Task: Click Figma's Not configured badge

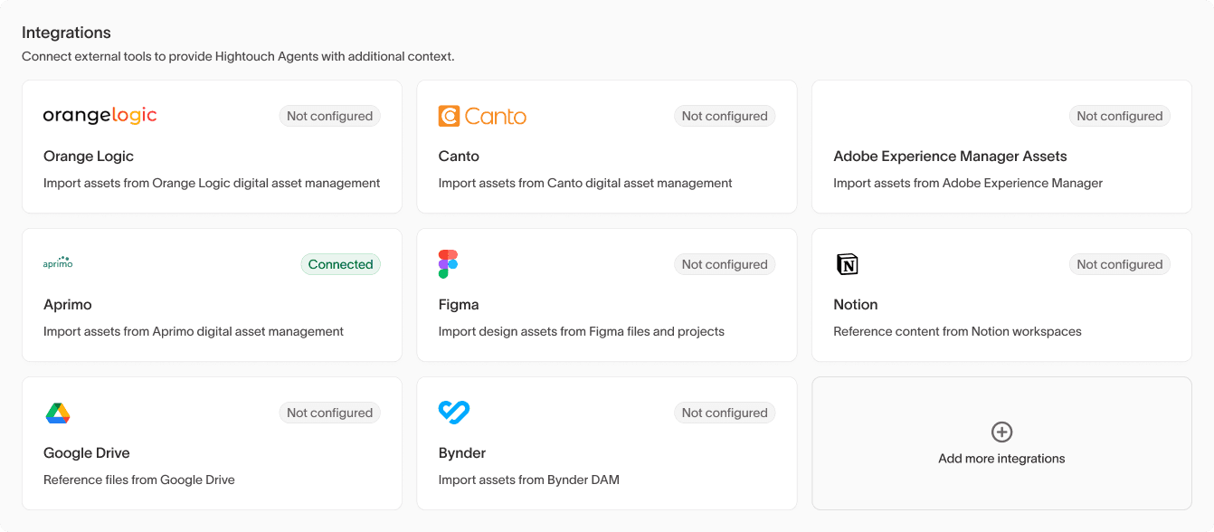Action: 724,264
